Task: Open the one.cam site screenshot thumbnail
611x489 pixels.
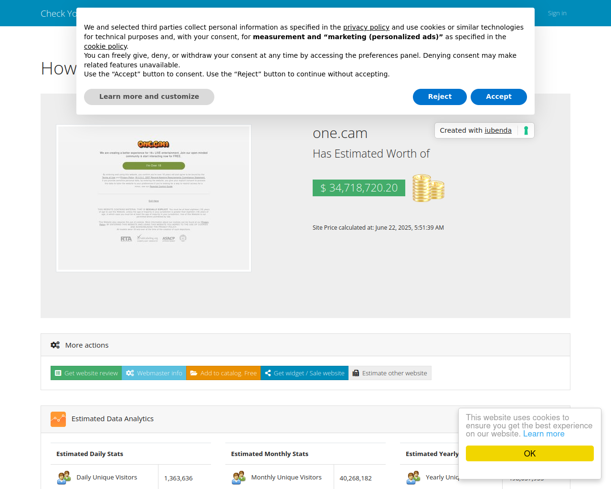Action: click(x=154, y=198)
